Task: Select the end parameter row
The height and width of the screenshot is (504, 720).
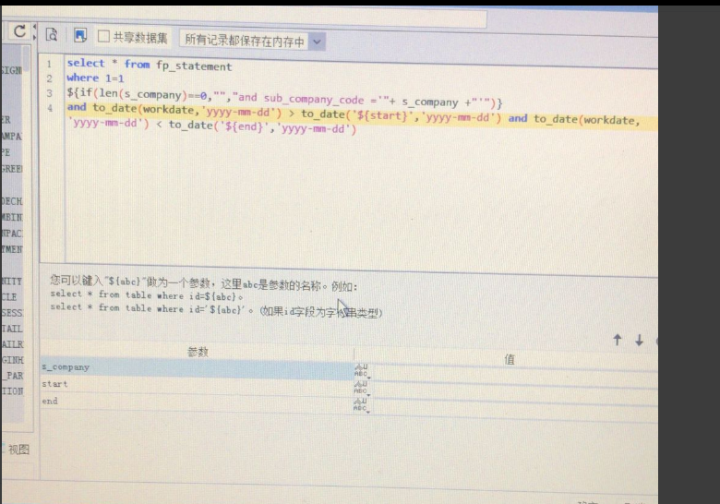Action: click(x=197, y=402)
